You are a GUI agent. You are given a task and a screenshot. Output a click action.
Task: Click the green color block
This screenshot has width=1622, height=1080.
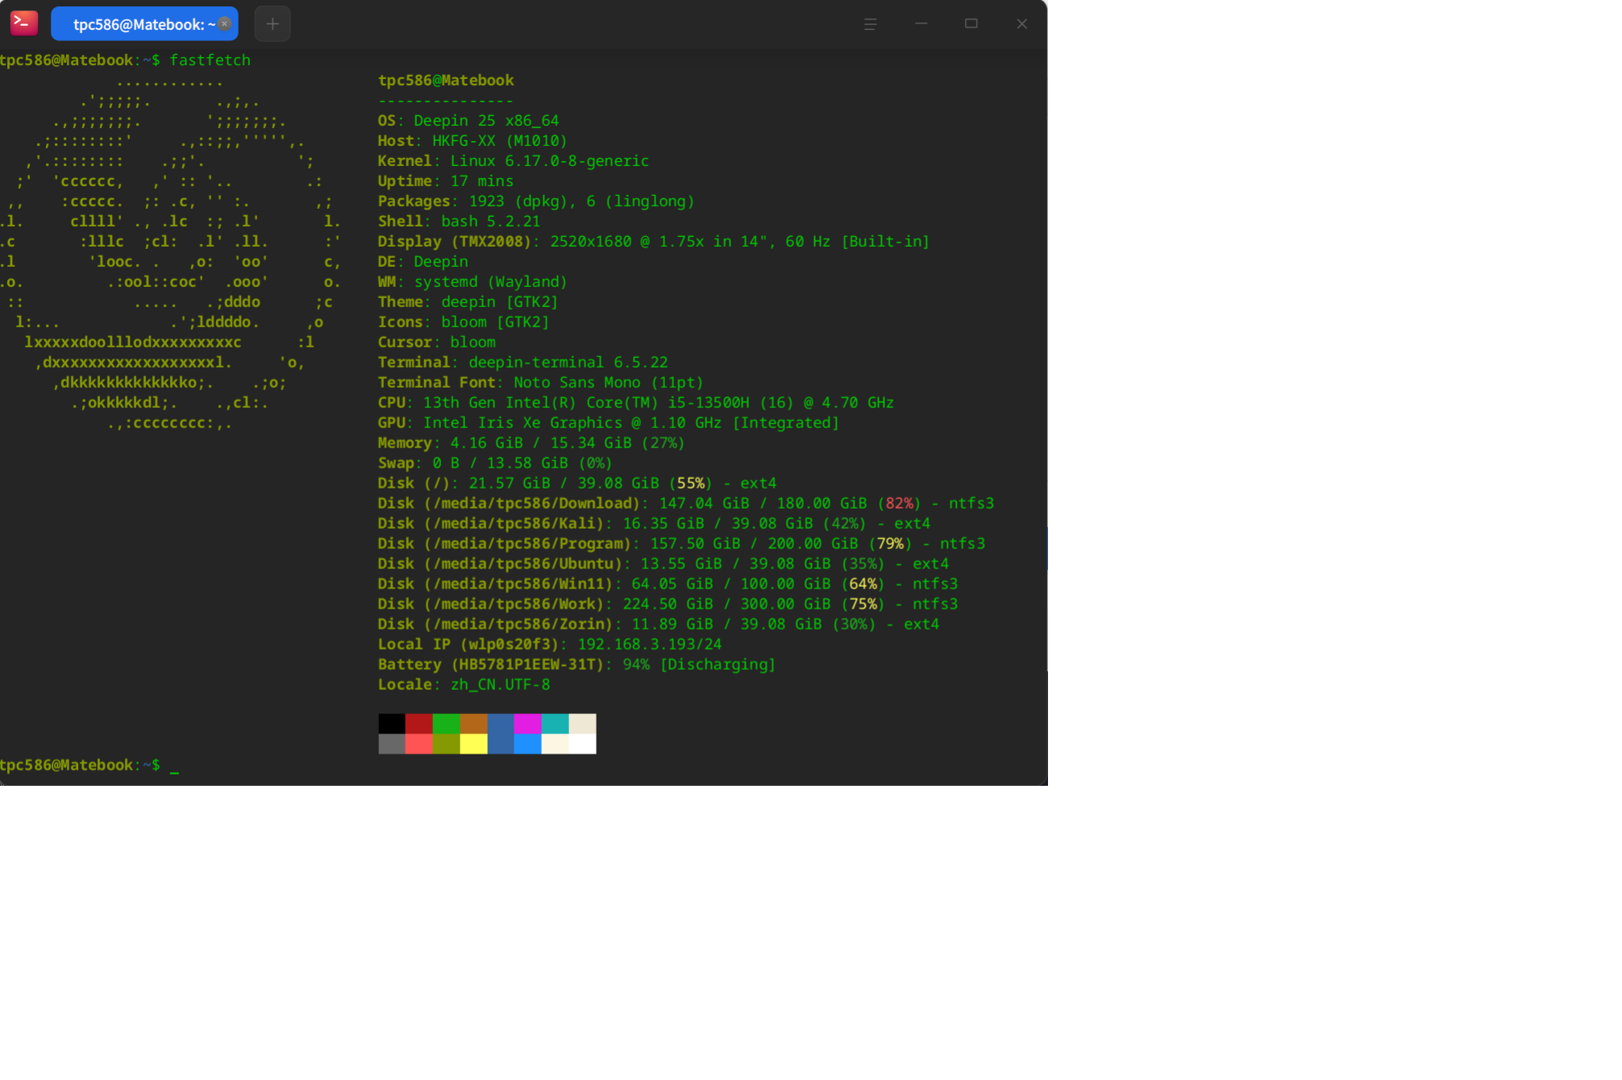[x=446, y=723]
